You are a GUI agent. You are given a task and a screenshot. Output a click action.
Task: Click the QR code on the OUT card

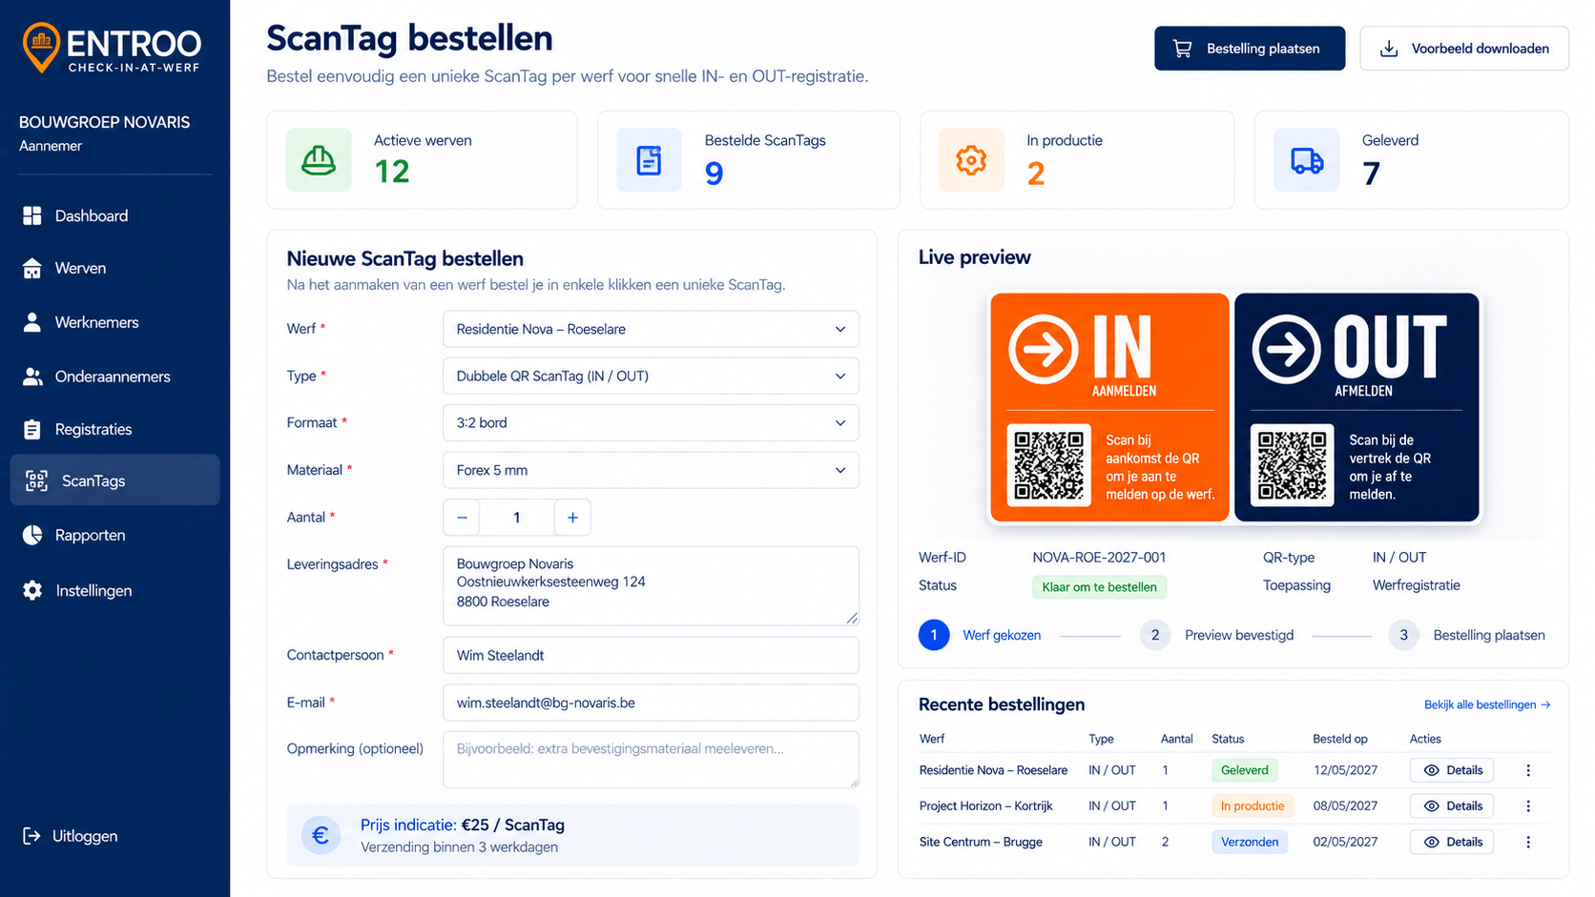tap(1293, 465)
